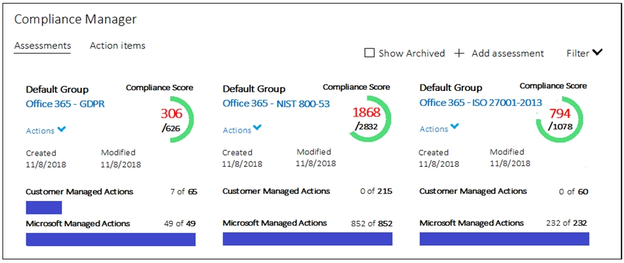Select the Assessments tab
The width and height of the screenshot is (624, 263).
click(43, 46)
